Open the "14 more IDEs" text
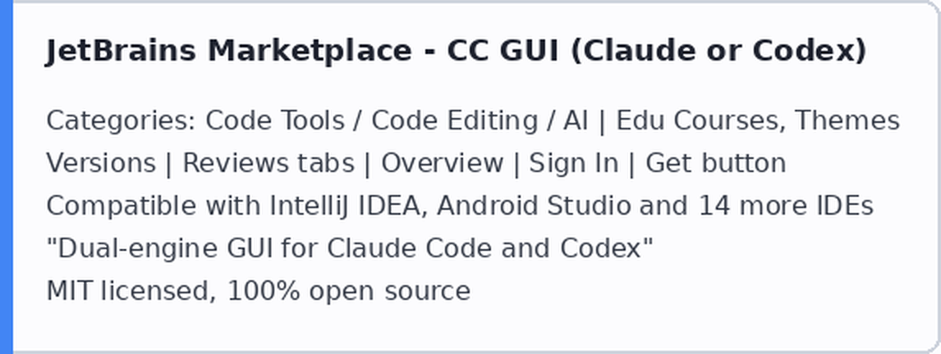 (786, 206)
